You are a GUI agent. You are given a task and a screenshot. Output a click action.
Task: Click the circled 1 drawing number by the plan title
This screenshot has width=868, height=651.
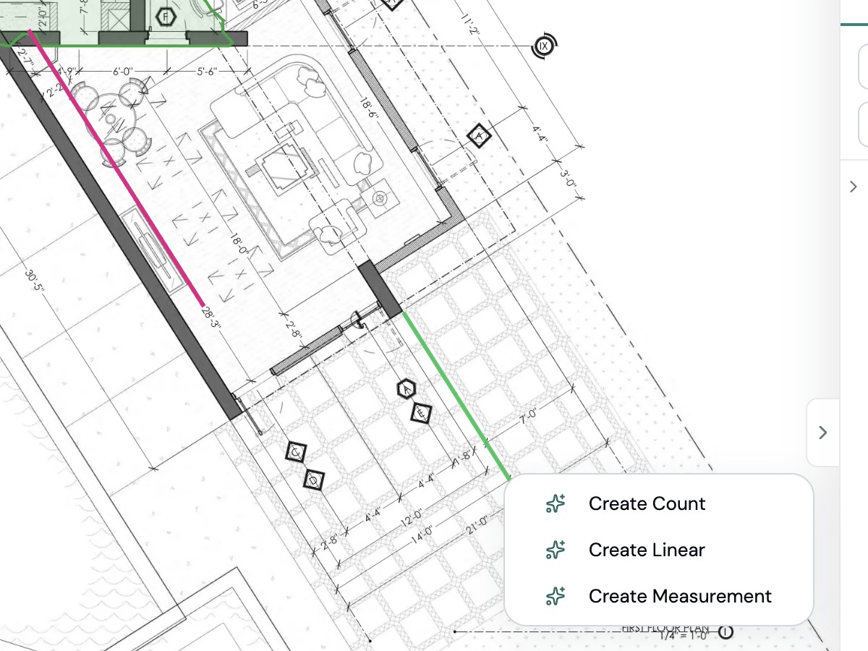pyautogui.click(x=726, y=632)
